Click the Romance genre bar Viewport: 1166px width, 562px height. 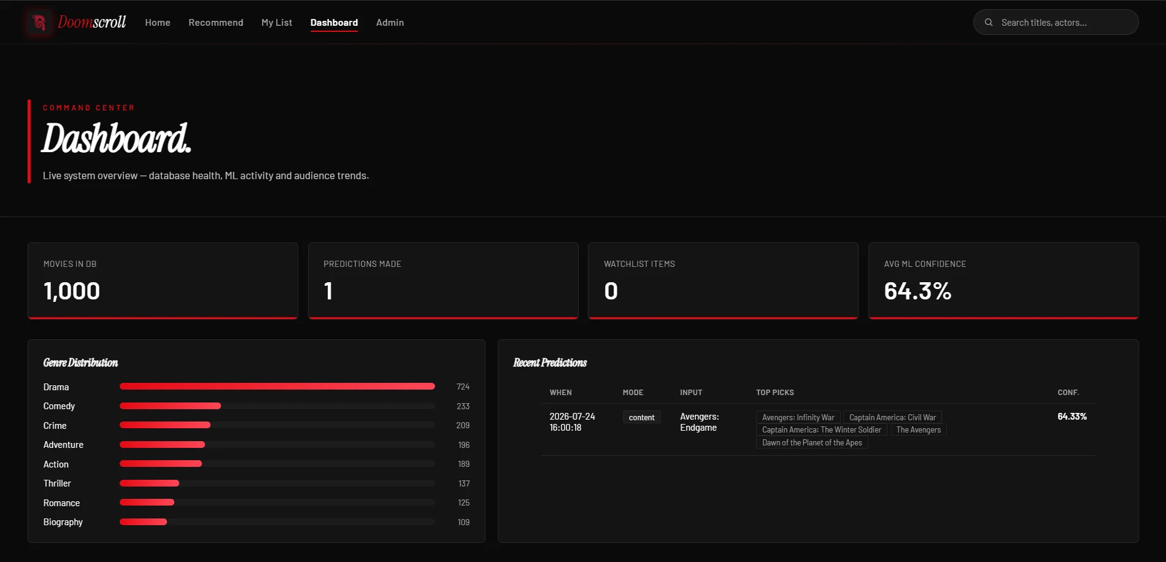277,502
